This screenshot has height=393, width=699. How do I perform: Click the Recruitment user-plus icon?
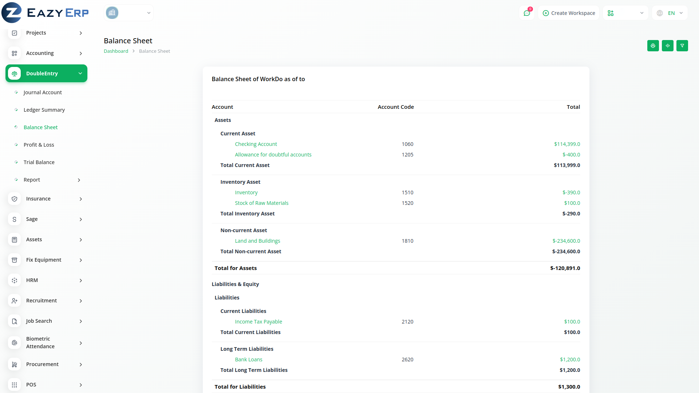pyautogui.click(x=15, y=301)
